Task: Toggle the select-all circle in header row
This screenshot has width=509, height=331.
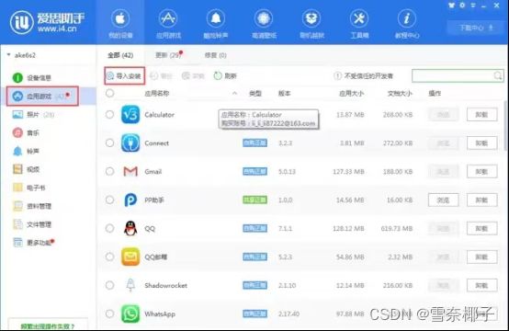Action: pos(109,93)
